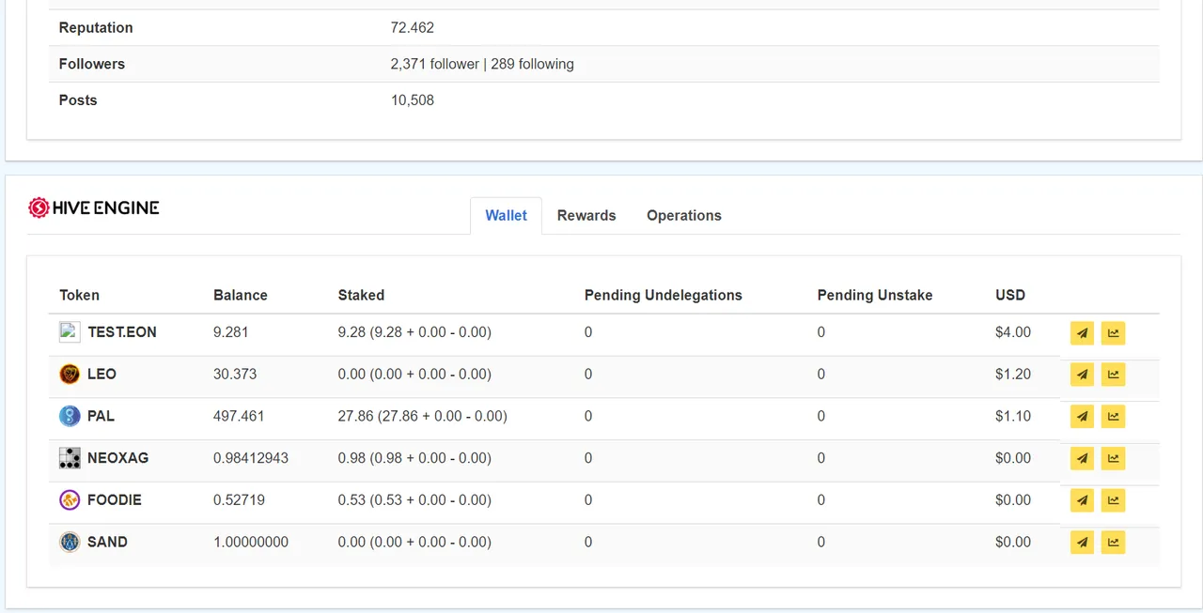Screen dimensions: 1203x613
Task: Click the Hive Engine logo
Action: [x=94, y=207]
